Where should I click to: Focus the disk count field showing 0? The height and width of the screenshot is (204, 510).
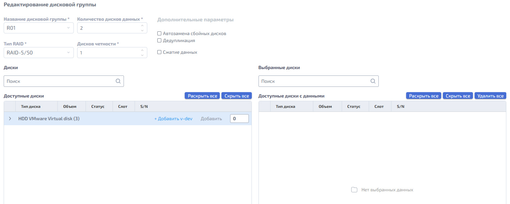[239, 119]
